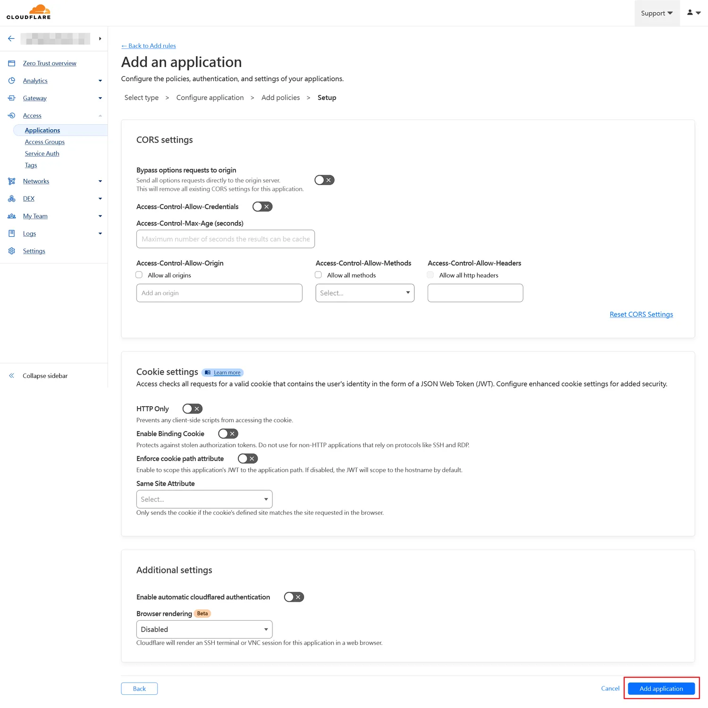Click the Reset CORS Settings link

point(641,315)
